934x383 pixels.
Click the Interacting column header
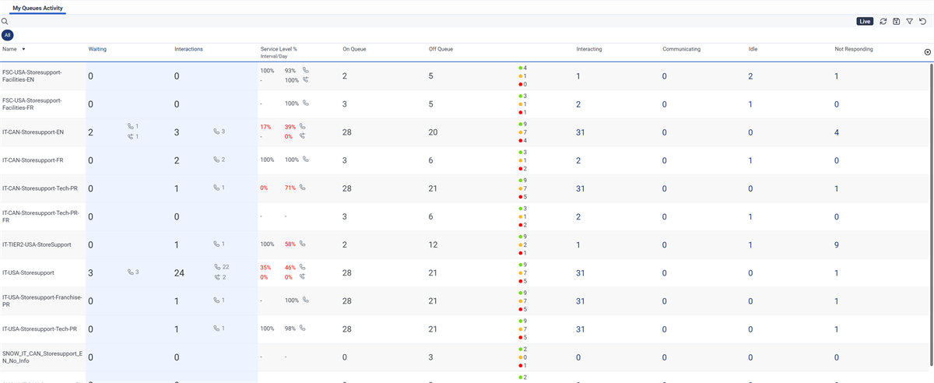tap(589, 49)
